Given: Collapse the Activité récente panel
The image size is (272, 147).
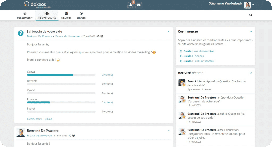Looking at the screenshot, I should [251, 73].
